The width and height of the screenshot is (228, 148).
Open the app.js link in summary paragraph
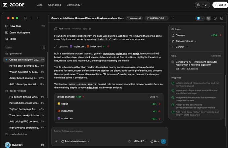tap(136, 54)
